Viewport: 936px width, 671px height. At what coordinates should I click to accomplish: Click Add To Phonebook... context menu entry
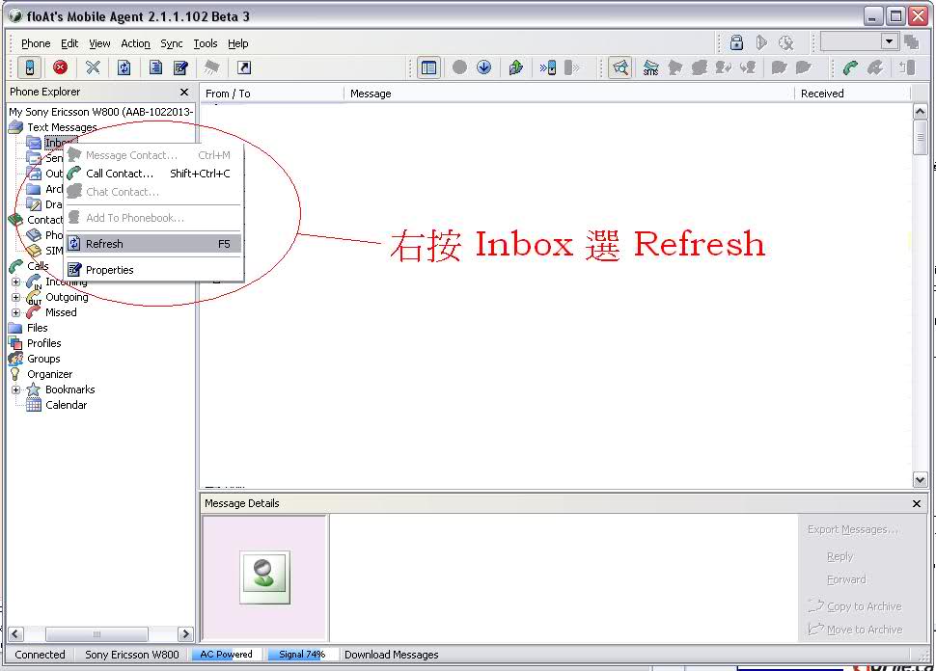153,218
